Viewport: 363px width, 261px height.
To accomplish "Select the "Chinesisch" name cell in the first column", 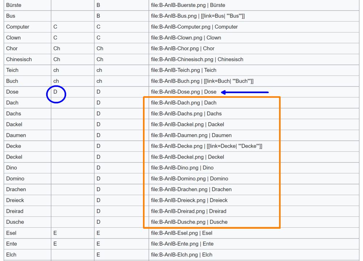I will tap(19, 59).
